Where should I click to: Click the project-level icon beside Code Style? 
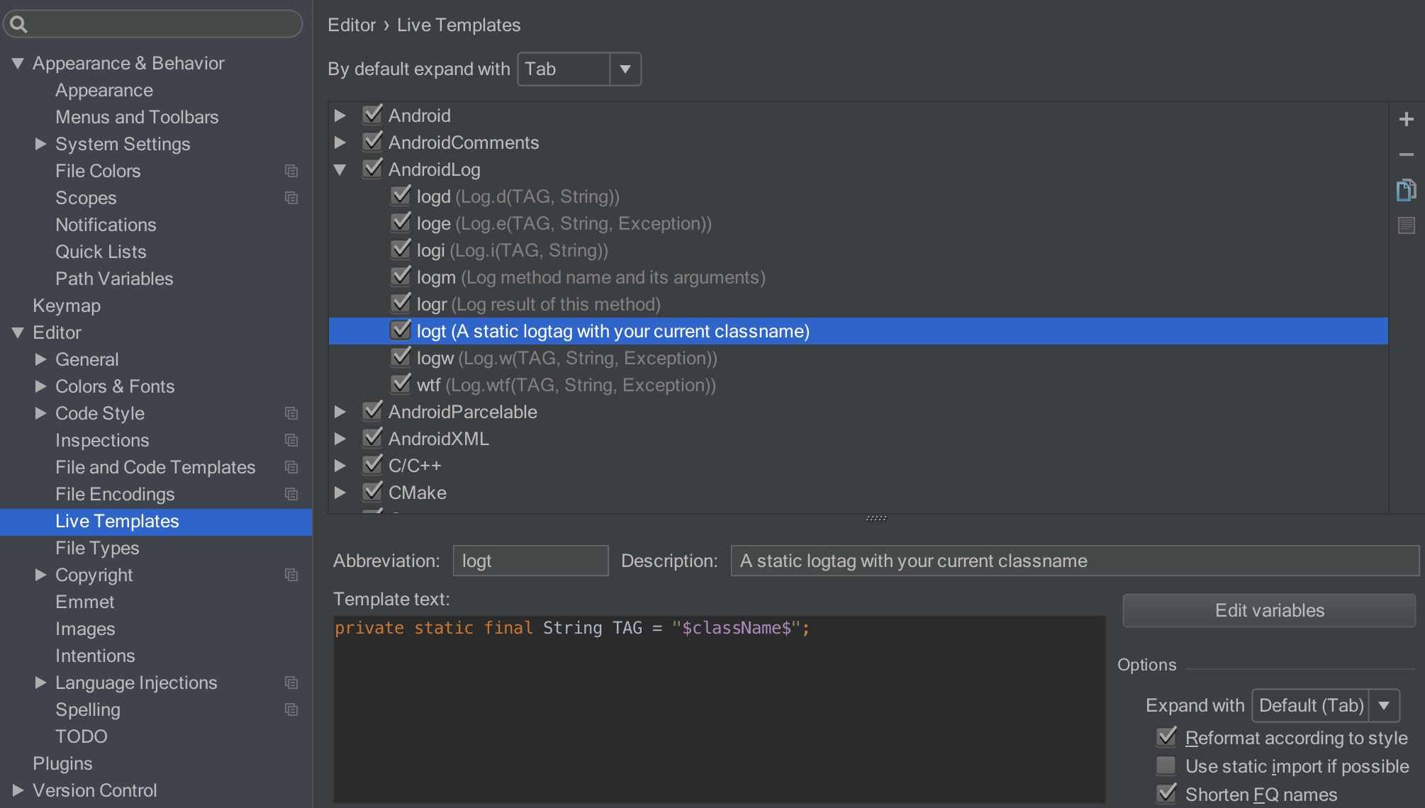point(291,413)
